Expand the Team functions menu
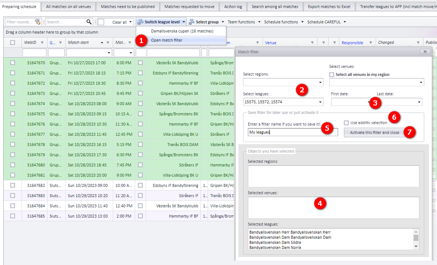The height and width of the screenshot is (265, 437). [244, 22]
